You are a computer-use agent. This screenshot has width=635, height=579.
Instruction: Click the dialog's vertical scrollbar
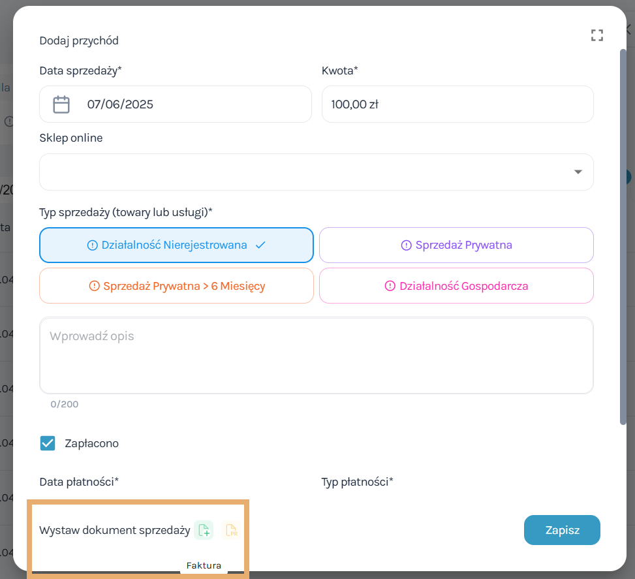[x=623, y=237]
